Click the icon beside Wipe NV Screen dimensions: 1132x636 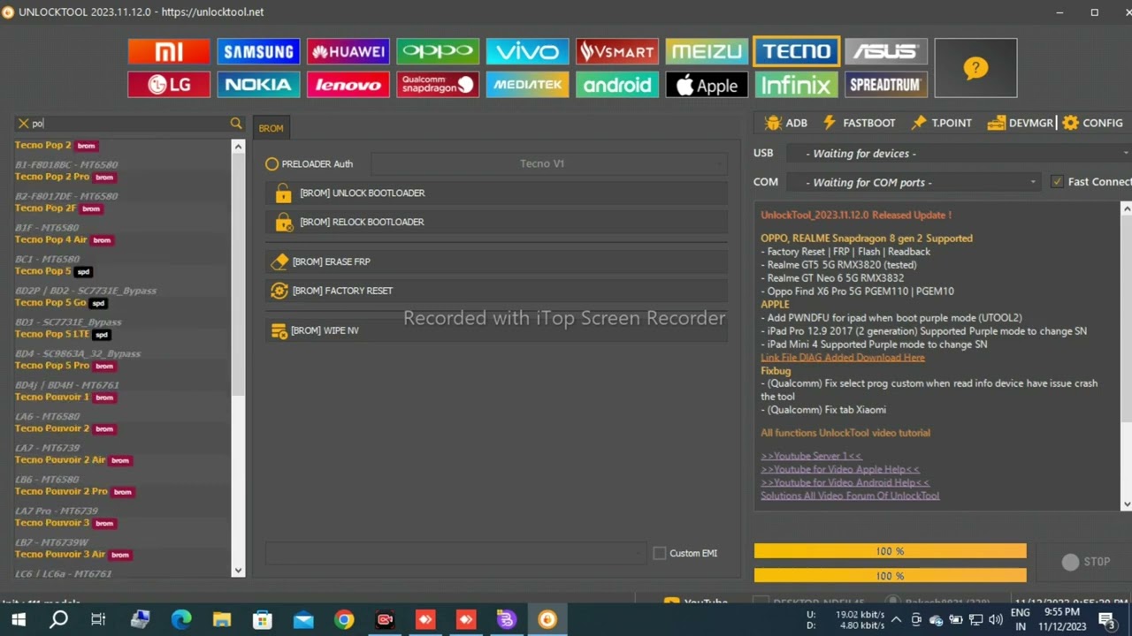click(279, 330)
